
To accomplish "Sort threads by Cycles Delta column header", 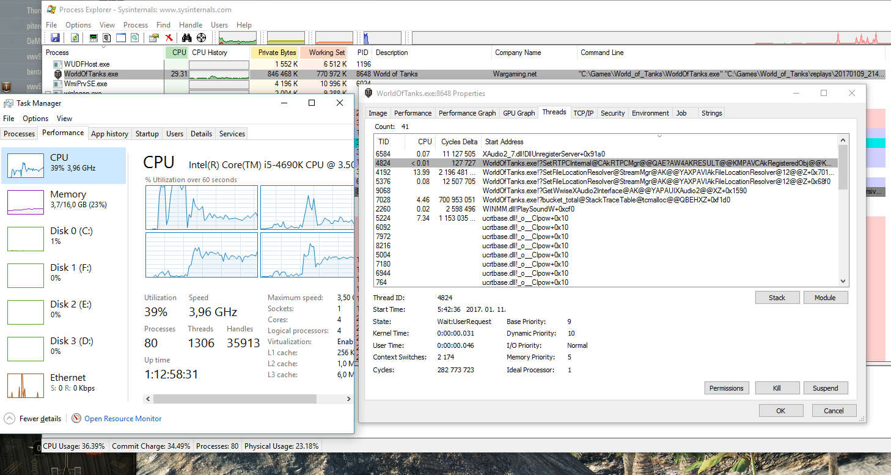I will pyautogui.click(x=458, y=142).
